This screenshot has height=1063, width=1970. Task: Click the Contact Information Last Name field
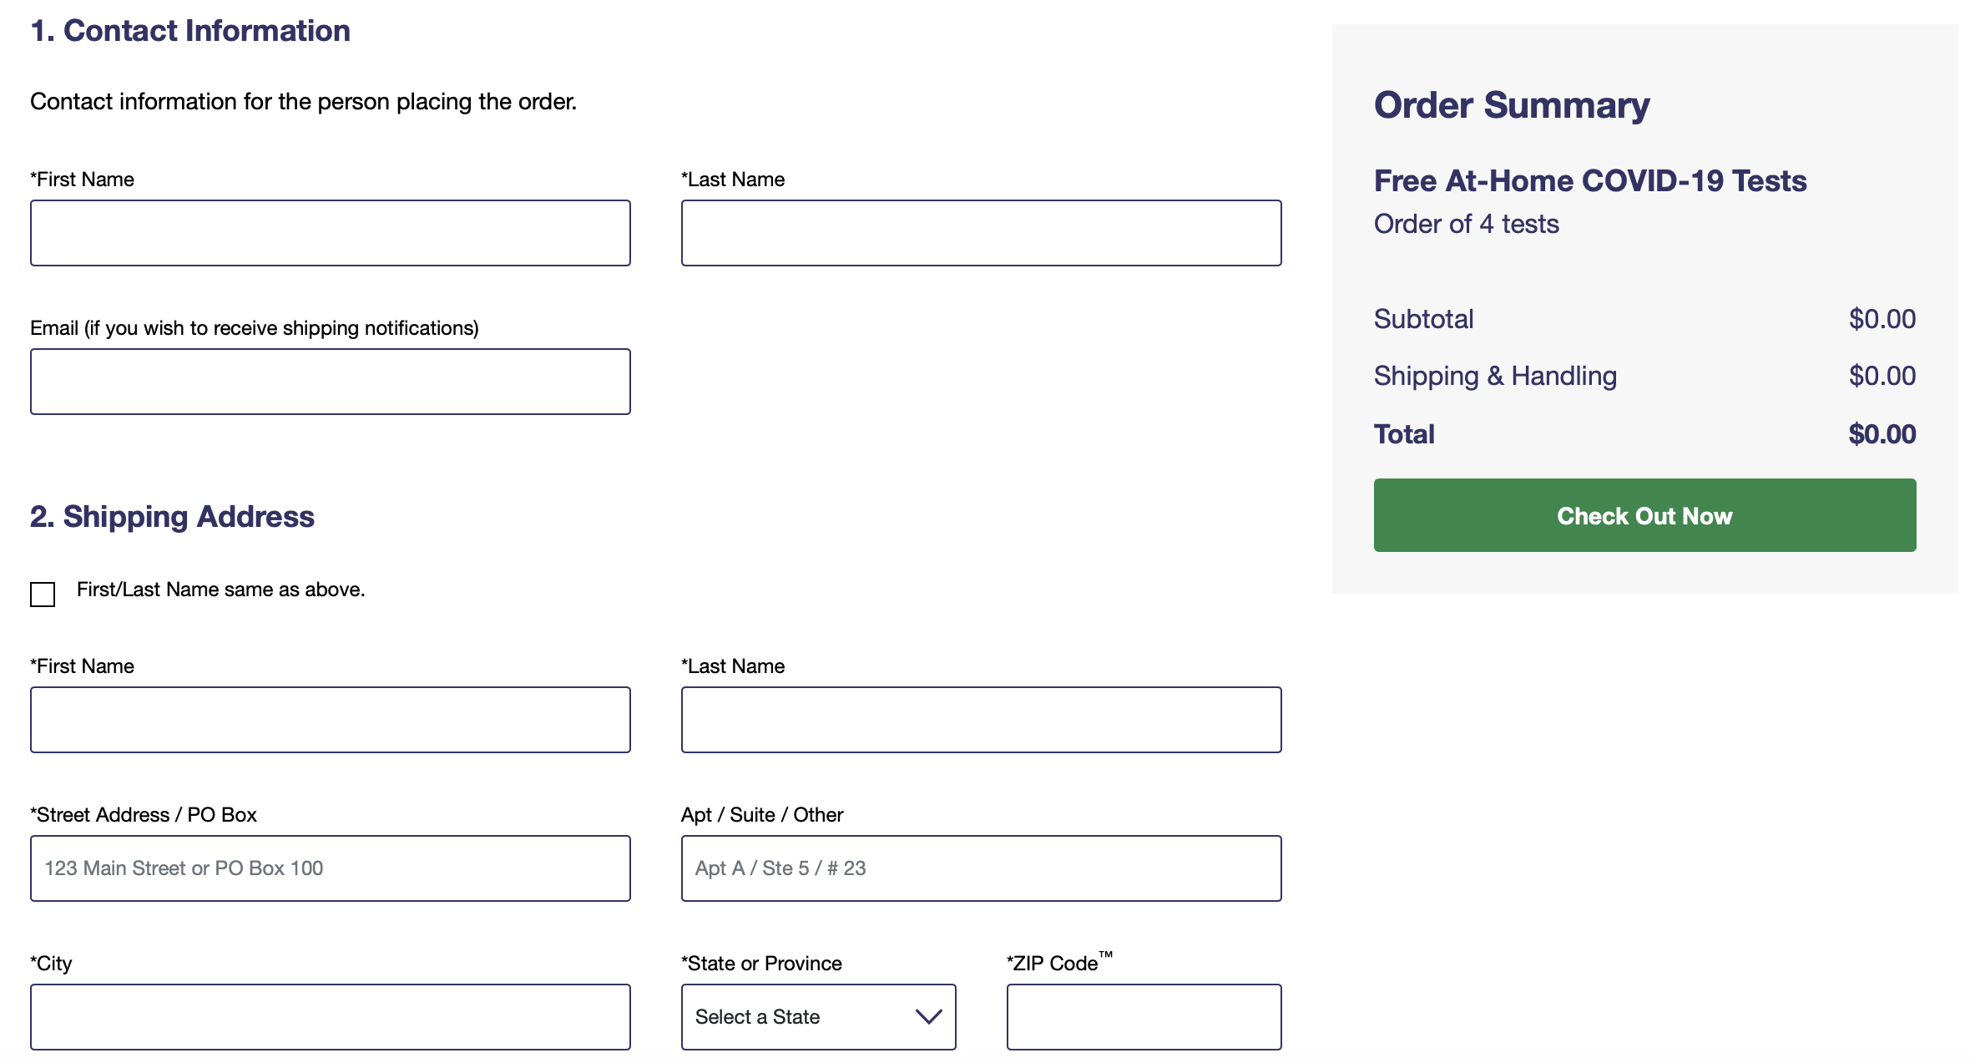click(981, 233)
